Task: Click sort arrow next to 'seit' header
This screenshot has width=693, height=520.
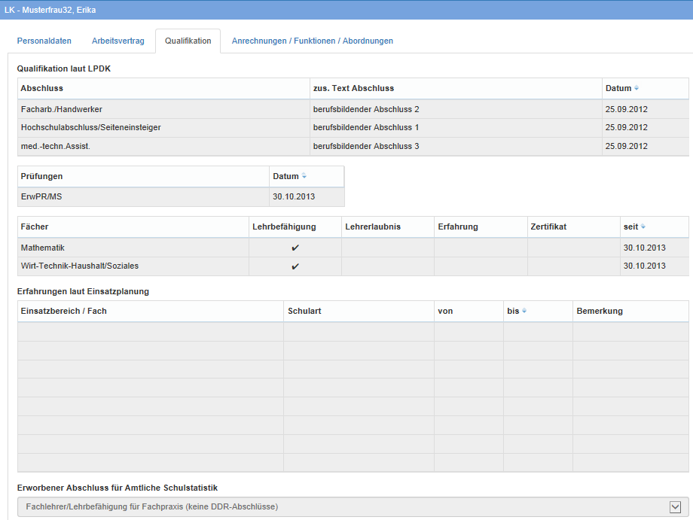Action: click(643, 227)
